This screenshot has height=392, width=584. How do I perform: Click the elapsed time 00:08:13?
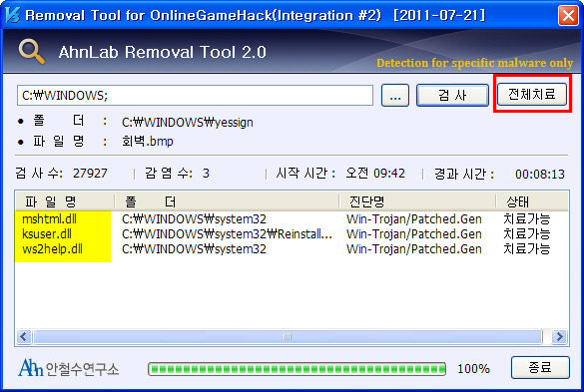(540, 174)
